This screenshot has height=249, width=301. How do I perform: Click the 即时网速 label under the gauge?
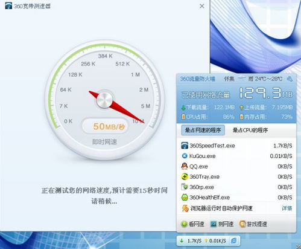tap(104, 142)
